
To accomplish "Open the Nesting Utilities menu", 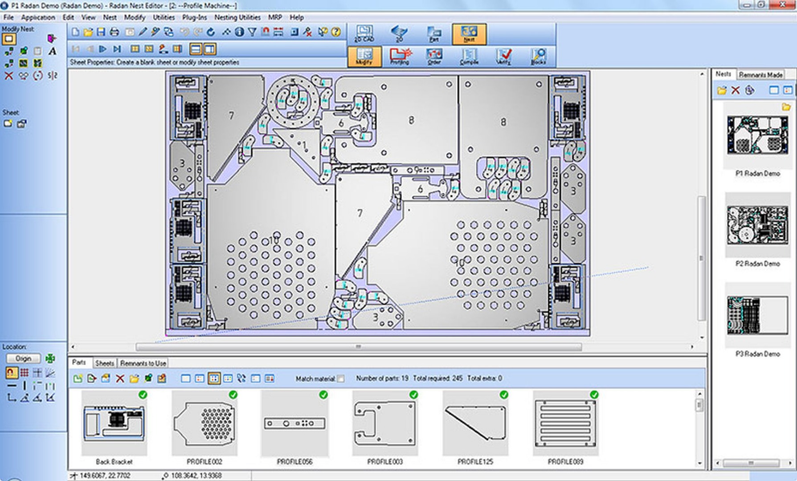I will (x=237, y=17).
